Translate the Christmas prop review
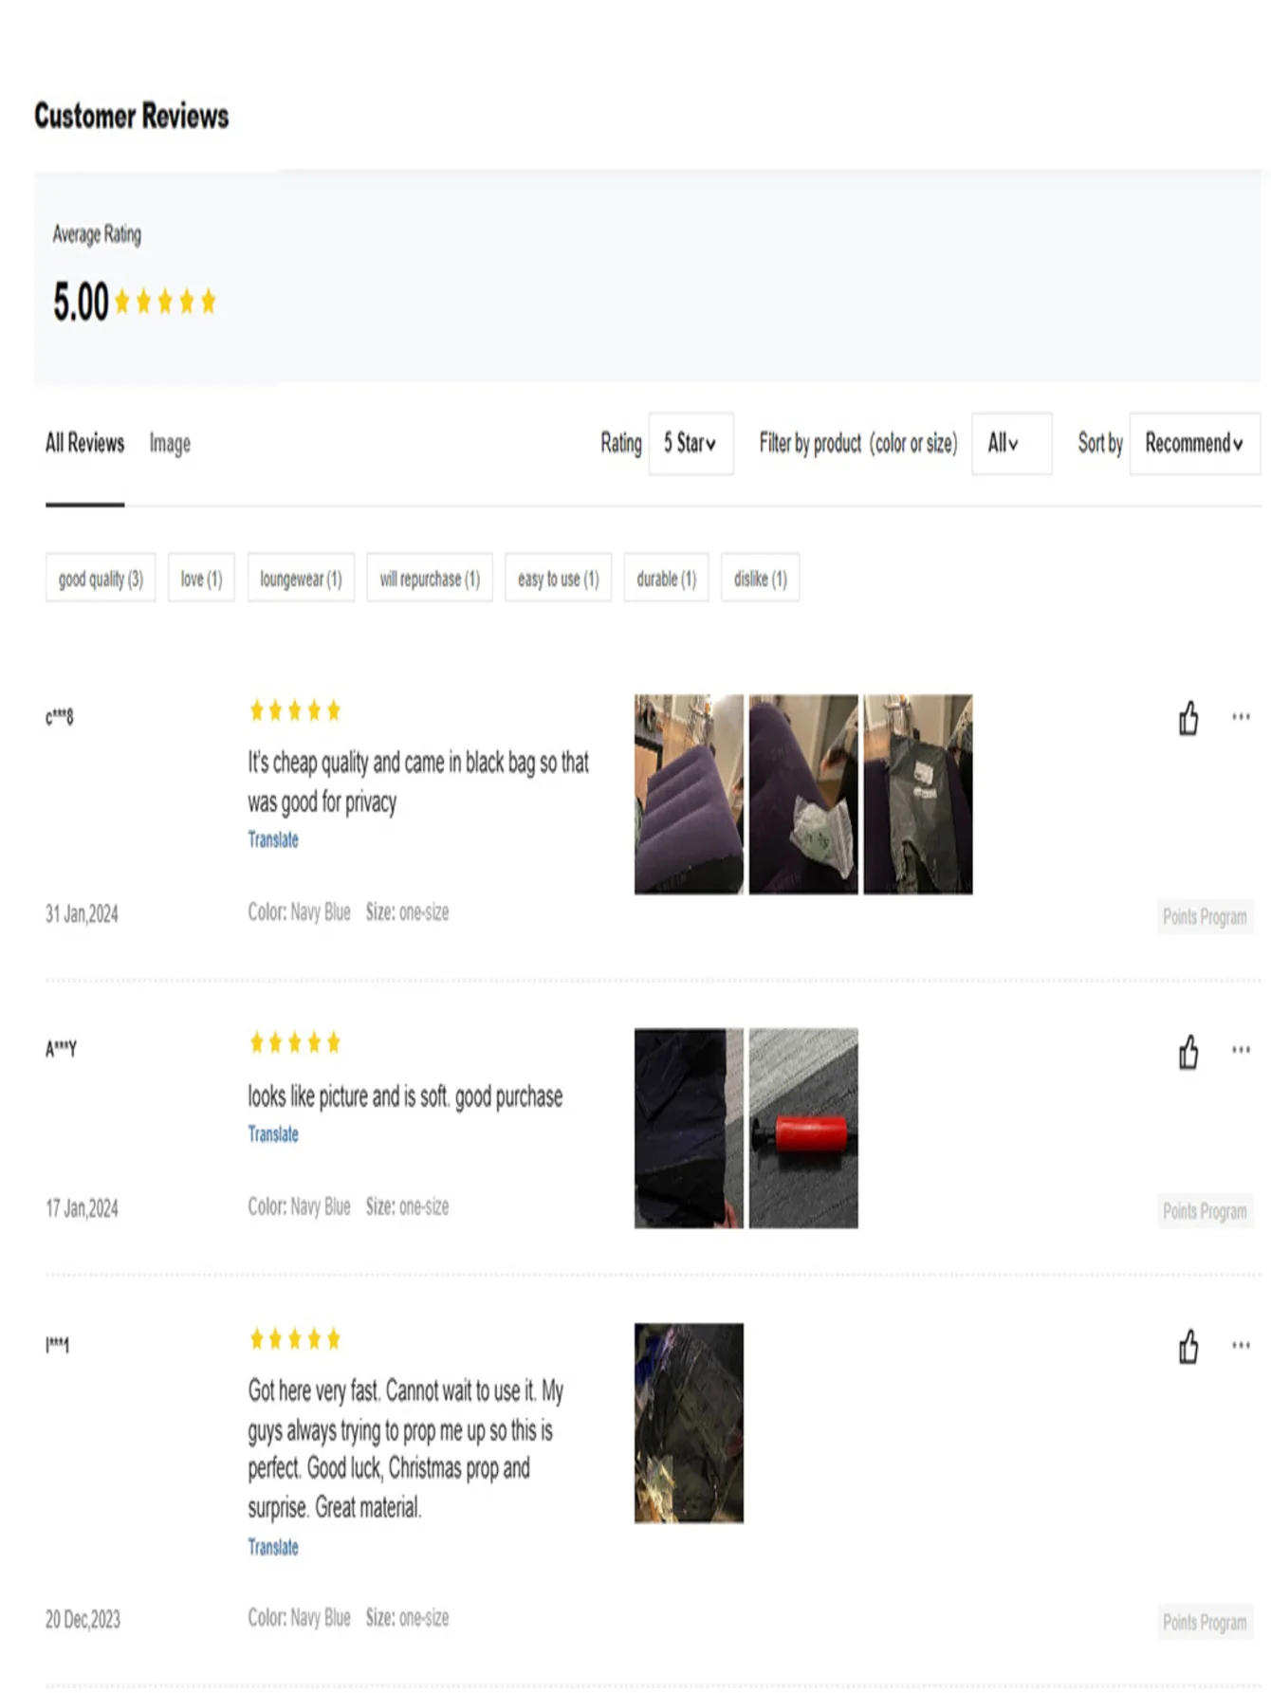This screenshot has width=1271, height=1693. (x=273, y=1547)
